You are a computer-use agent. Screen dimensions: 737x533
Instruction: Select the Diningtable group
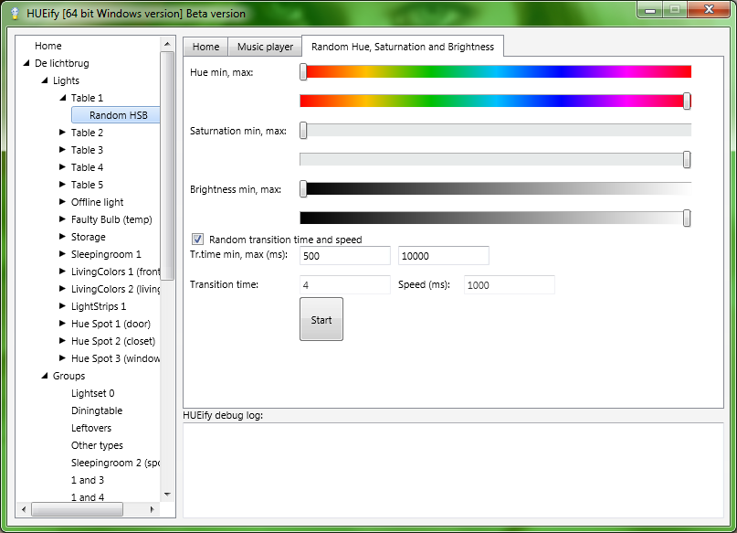pyautogui.click(x=97, y=410)
